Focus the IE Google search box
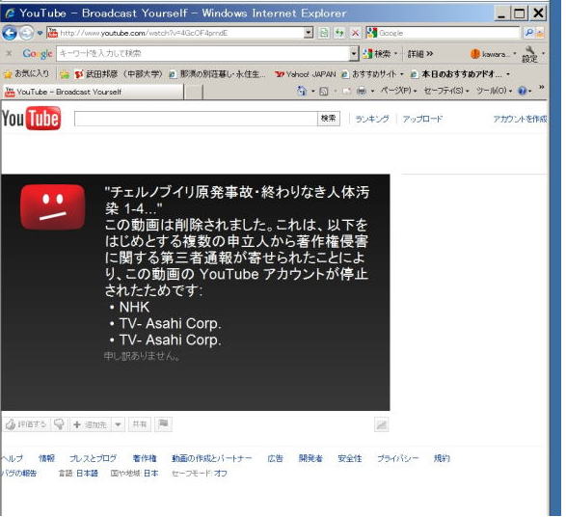Image resolution: width=566 pixels, height=517 pixels. click(x=447, y=33)
